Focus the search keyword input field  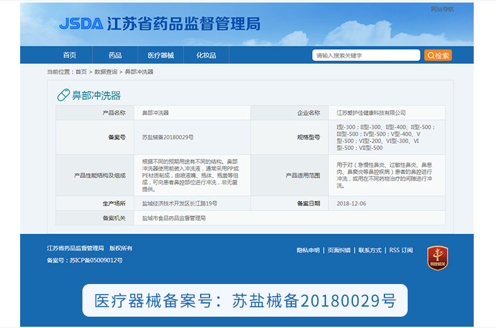tap(366, 55)
